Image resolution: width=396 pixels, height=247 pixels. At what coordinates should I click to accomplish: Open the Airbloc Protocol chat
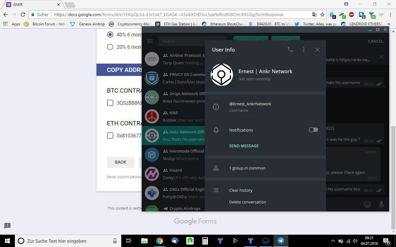(174, 59)
